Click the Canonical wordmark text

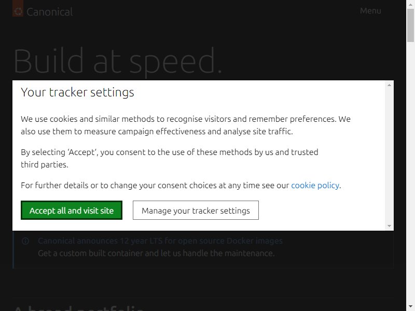pyautogui.click(x=49, y=12)
